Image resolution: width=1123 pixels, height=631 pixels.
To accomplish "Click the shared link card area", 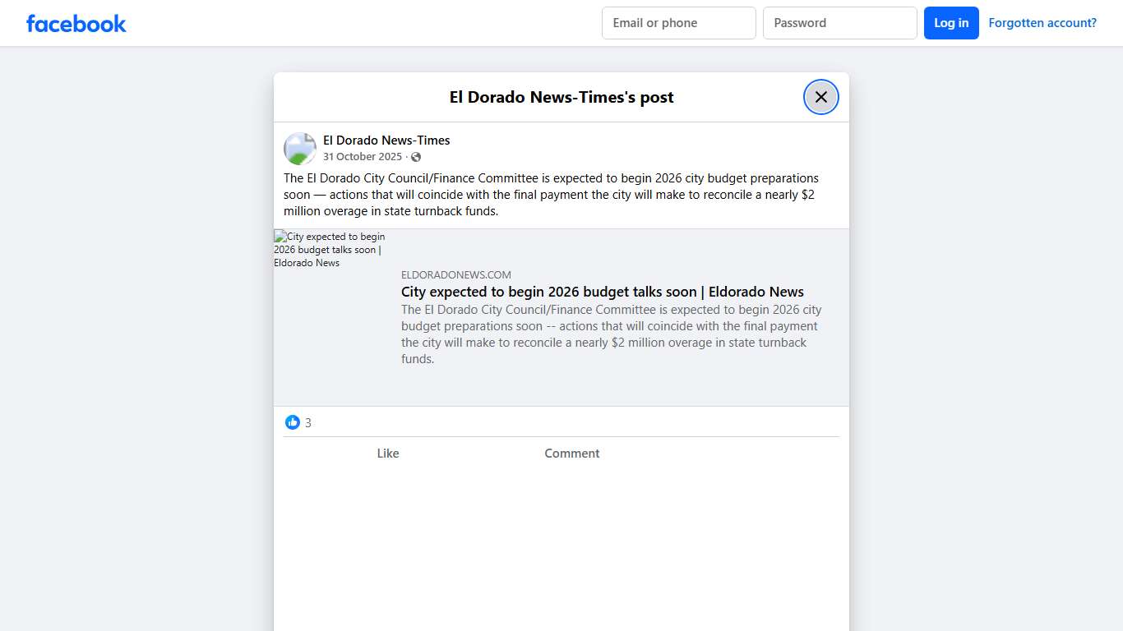I will tap(561, 317).
